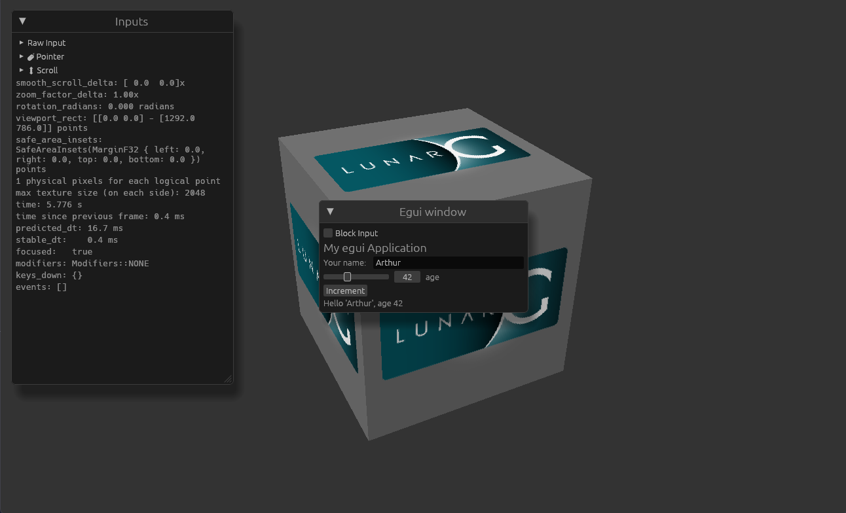Click the 'My egui Application' heading
This screenshot has height=513, width=846.
click(375, 248)
